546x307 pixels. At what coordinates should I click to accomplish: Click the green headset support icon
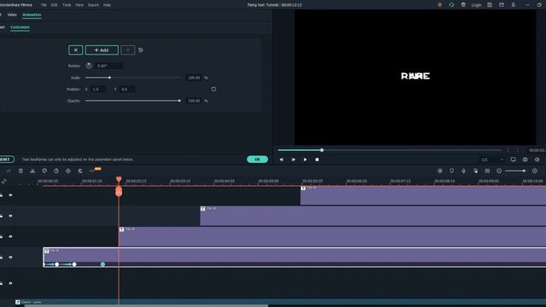[451, 5]
